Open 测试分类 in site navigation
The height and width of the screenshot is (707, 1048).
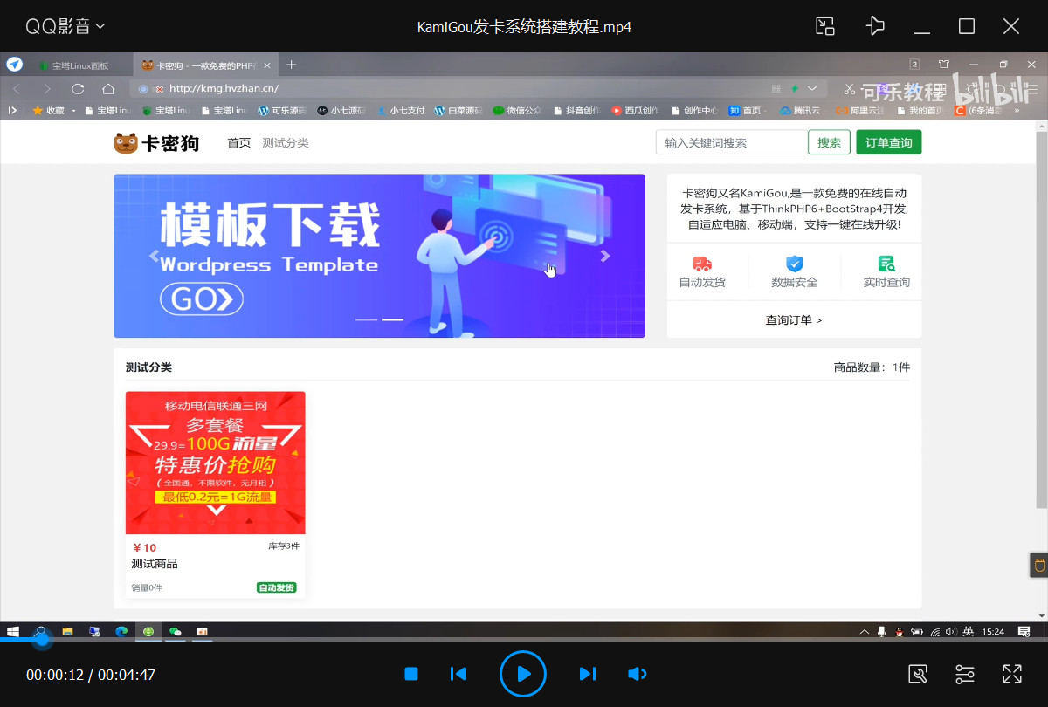click(286, 143)
